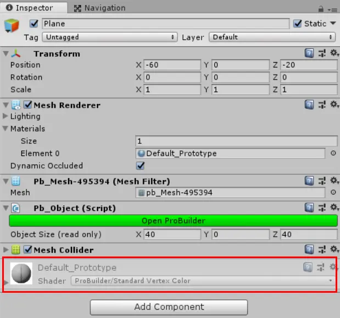
Task: Switch to the Navigation tab
Action: (x=100, y=8)
